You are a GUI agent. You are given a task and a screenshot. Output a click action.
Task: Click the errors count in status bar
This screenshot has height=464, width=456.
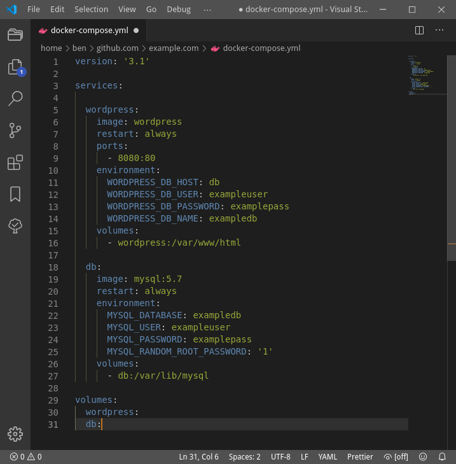[x=17, y=457]
